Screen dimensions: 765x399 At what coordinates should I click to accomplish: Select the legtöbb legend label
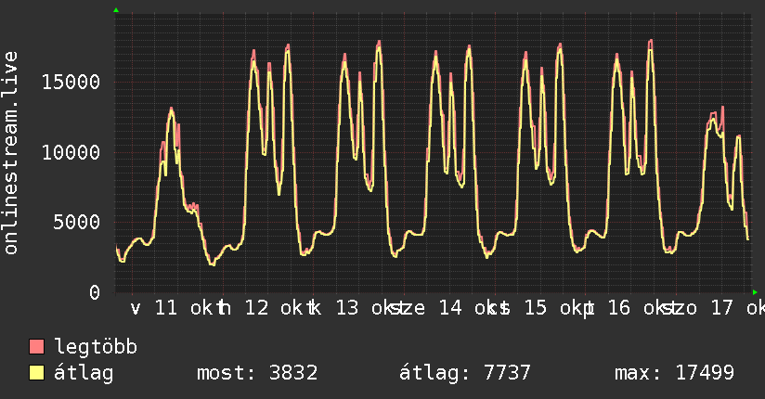(x=96, y=347)
